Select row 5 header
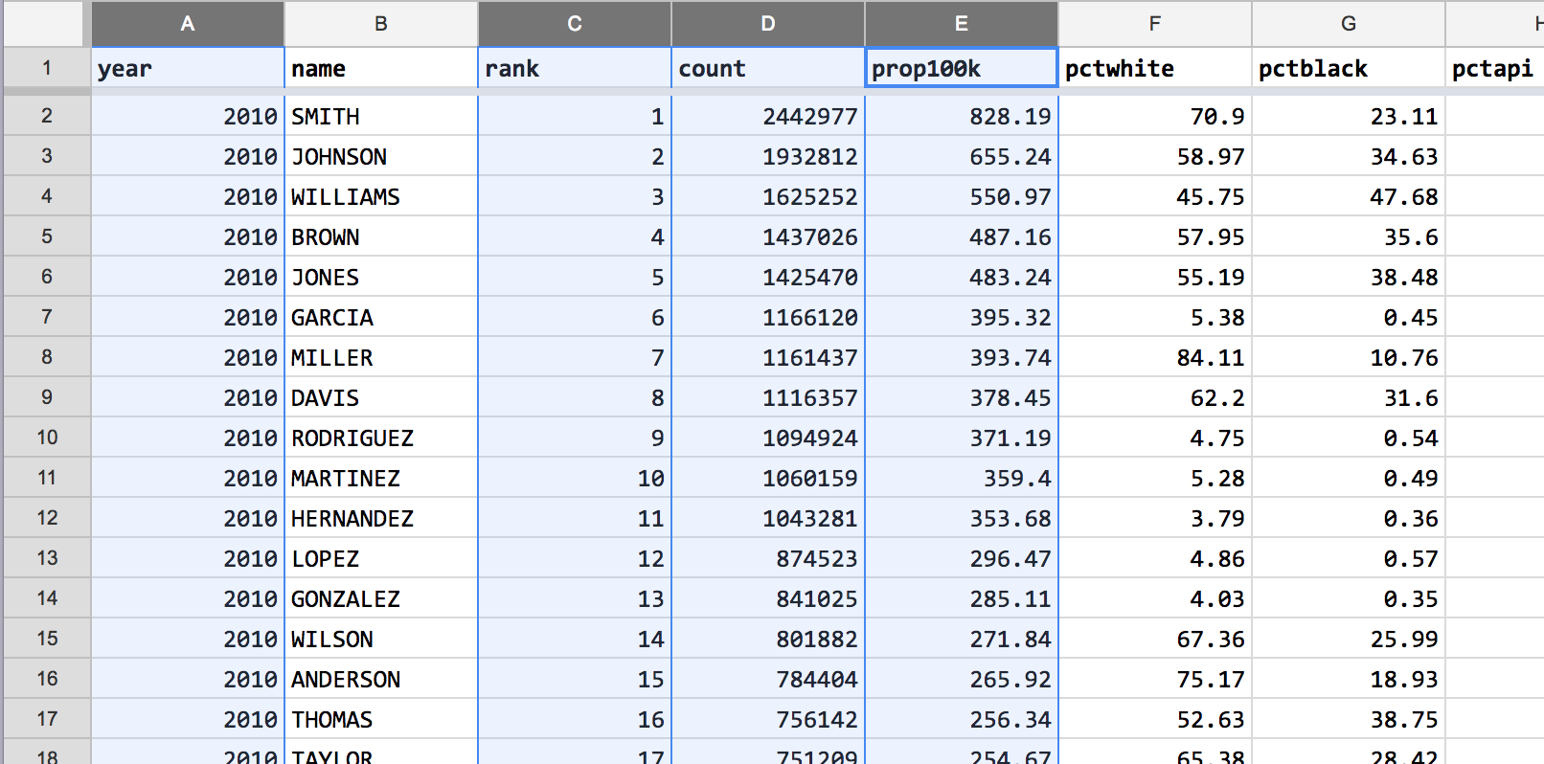The height and width of the screenshot is (764, 1544). click(x=46, y=236)
